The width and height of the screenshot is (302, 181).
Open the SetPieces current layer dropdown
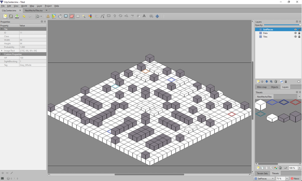(272, 178)
